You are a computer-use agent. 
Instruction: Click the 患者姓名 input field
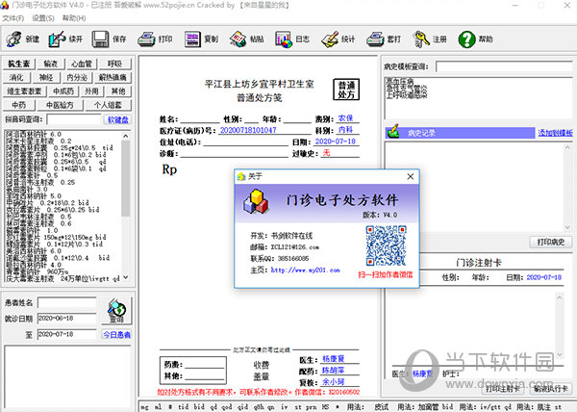point(68,302)
